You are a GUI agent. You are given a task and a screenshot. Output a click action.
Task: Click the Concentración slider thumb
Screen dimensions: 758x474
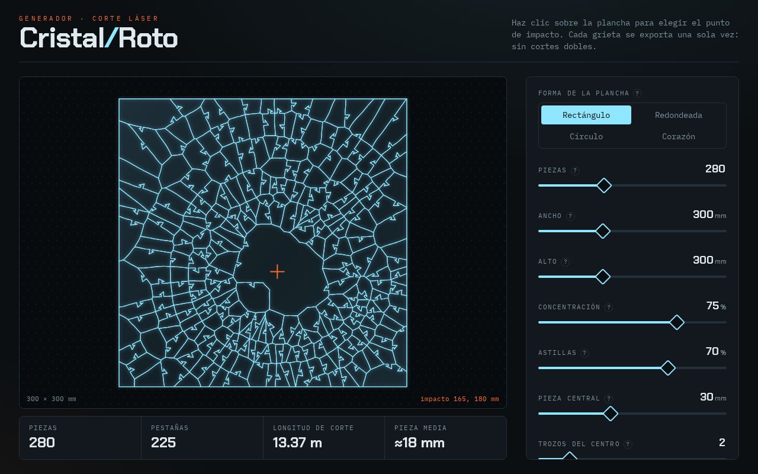click(677, 322)
